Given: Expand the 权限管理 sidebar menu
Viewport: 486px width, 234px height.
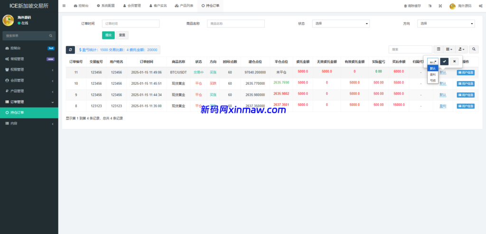Looking at the screenshot, I should coord(29,70).
